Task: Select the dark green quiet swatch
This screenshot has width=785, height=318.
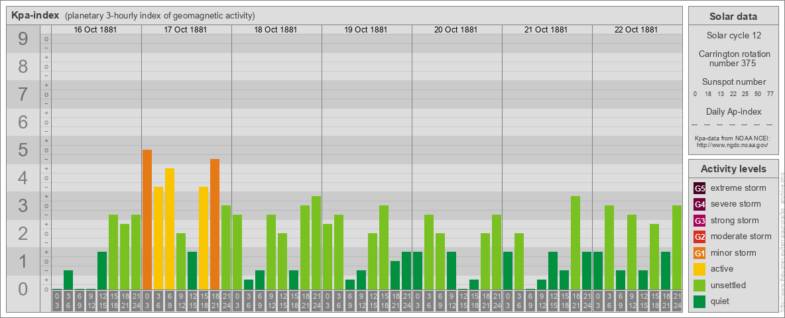Action: point(699,301)
